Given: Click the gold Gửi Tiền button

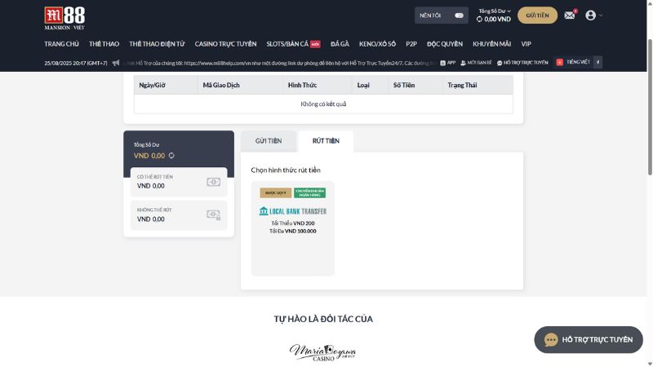Looking at the screenshot, I should coord(537,15).
